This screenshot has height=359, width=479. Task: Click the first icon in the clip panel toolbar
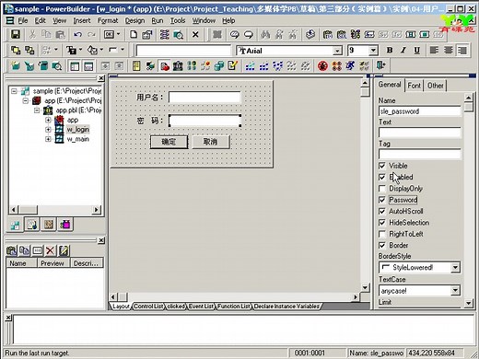click(x=12, y=250)
